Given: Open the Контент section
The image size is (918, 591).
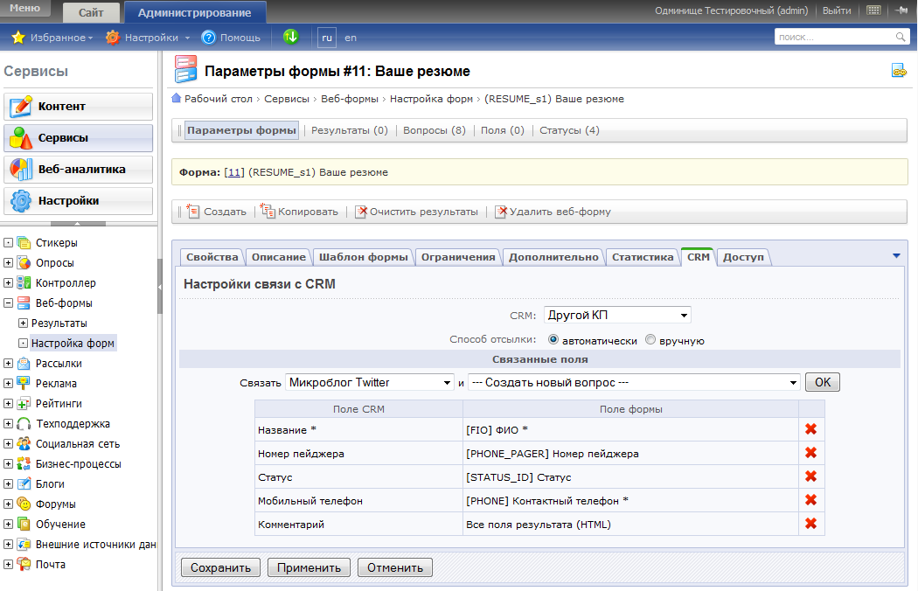Looking at the screenshot, I should coord(79,107).
